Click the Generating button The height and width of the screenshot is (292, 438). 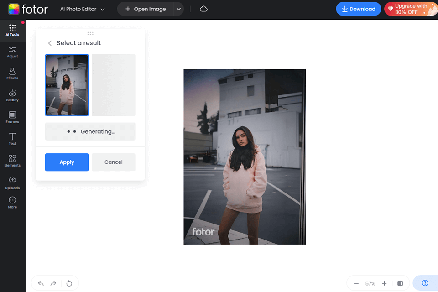(90, 131)
